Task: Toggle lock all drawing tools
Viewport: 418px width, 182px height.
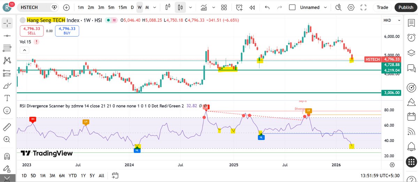Action: (x=7, y=169)
